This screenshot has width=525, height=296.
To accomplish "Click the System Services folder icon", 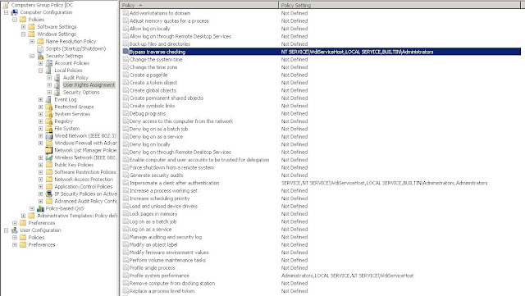I will click(49, 114).
